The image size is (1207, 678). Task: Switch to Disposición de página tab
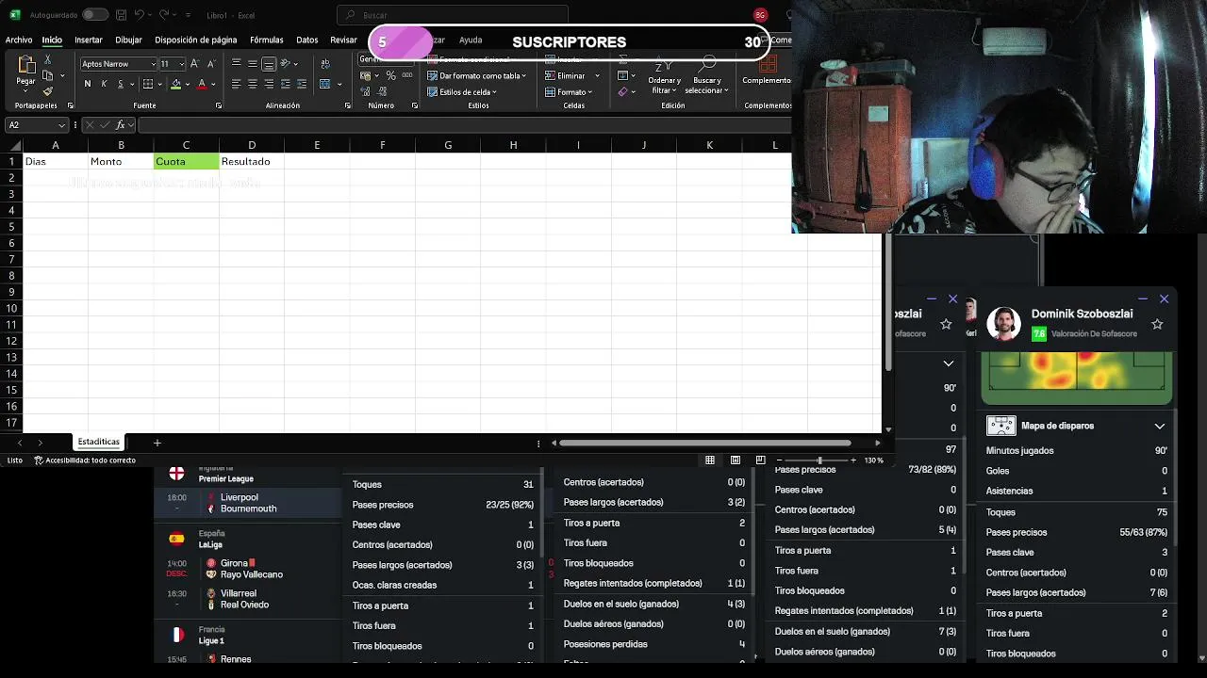click(196, 40)
